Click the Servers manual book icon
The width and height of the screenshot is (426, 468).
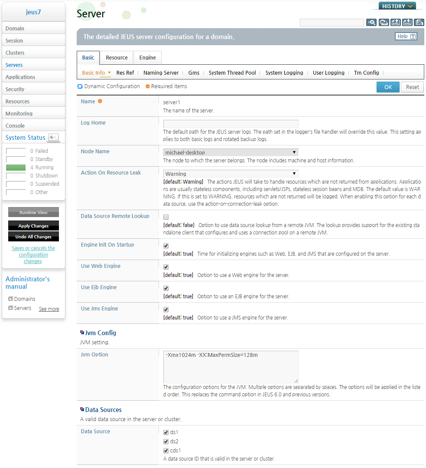click(x=10, y=308)
